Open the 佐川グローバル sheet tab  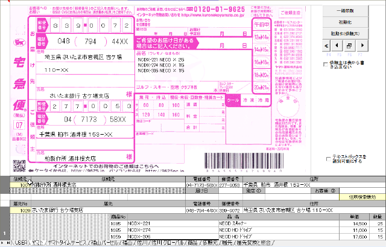point(168,243)
